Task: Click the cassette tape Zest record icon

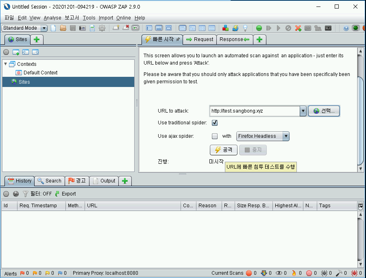Action: click(x=328, y=28)
